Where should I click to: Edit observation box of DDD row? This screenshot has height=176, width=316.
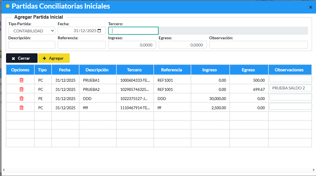[x=290, y=97]
